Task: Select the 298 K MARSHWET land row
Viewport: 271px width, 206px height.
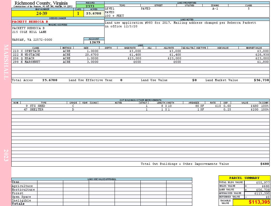Action: click(140, 62)
